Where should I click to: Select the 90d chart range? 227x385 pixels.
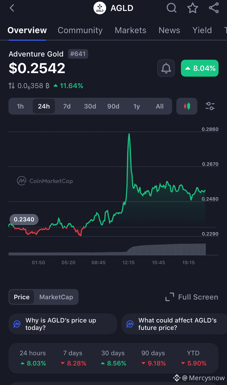point(113,106)
